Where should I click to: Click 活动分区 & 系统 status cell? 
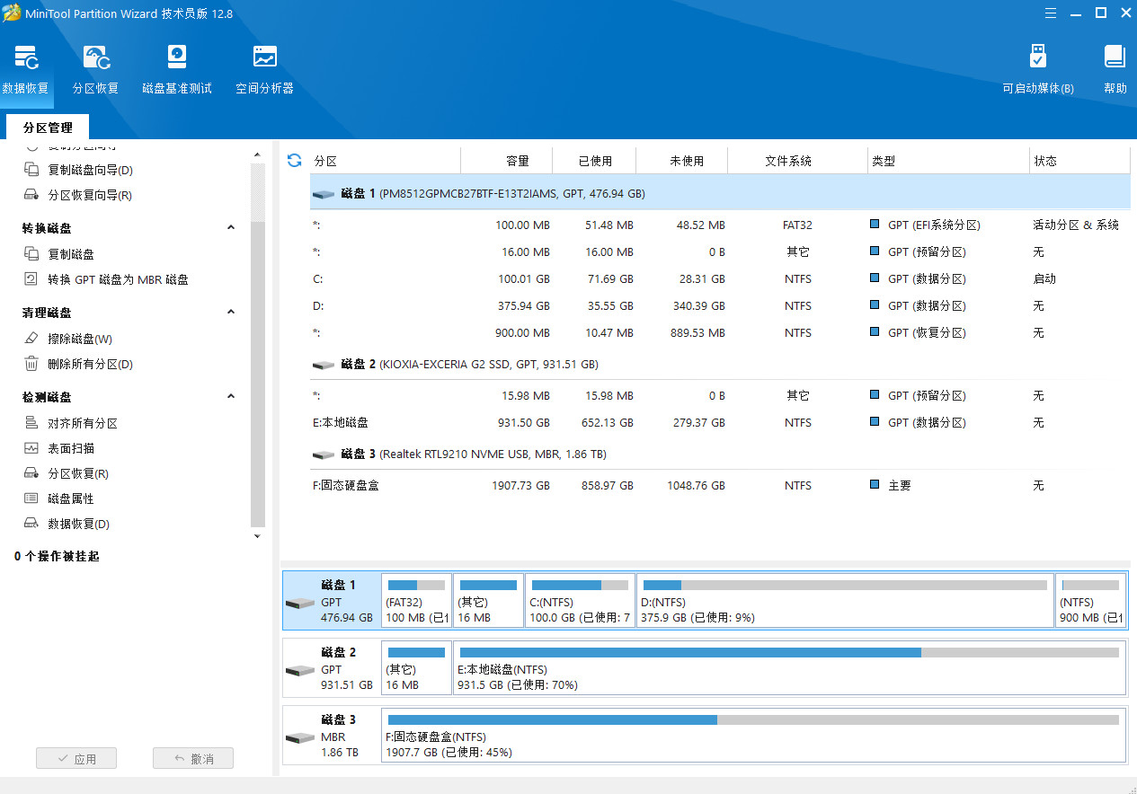coord(1076,225)
